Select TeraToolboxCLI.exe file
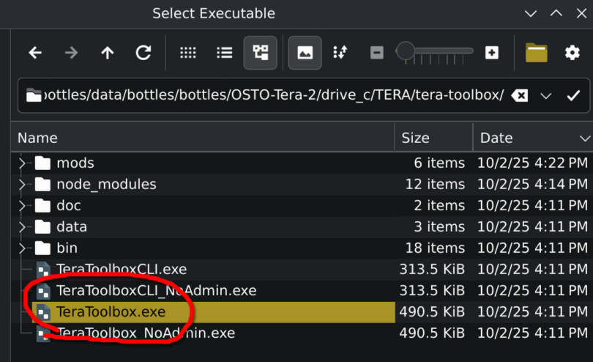 point(121,269)
